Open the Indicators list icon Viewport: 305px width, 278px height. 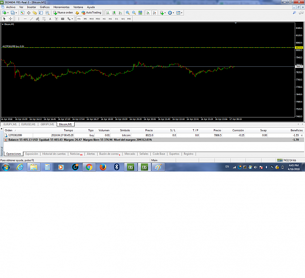tap(162, 13)
